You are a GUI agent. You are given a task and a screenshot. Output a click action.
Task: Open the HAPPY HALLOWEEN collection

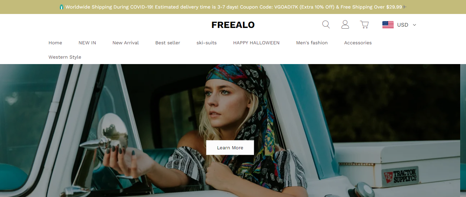tap(256, 43)
